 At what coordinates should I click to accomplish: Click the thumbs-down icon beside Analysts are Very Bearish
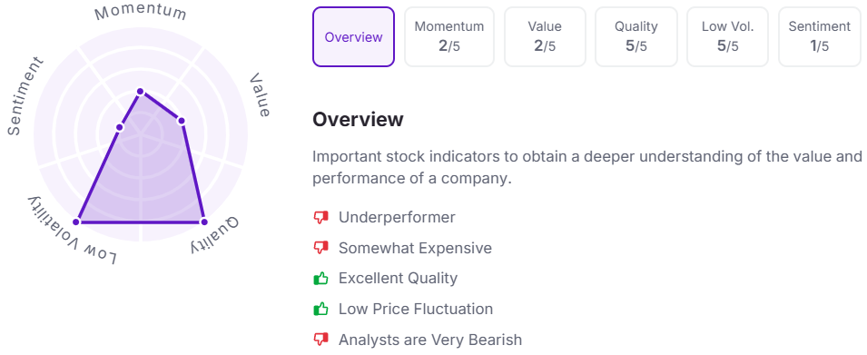click(x=320, y=339)
